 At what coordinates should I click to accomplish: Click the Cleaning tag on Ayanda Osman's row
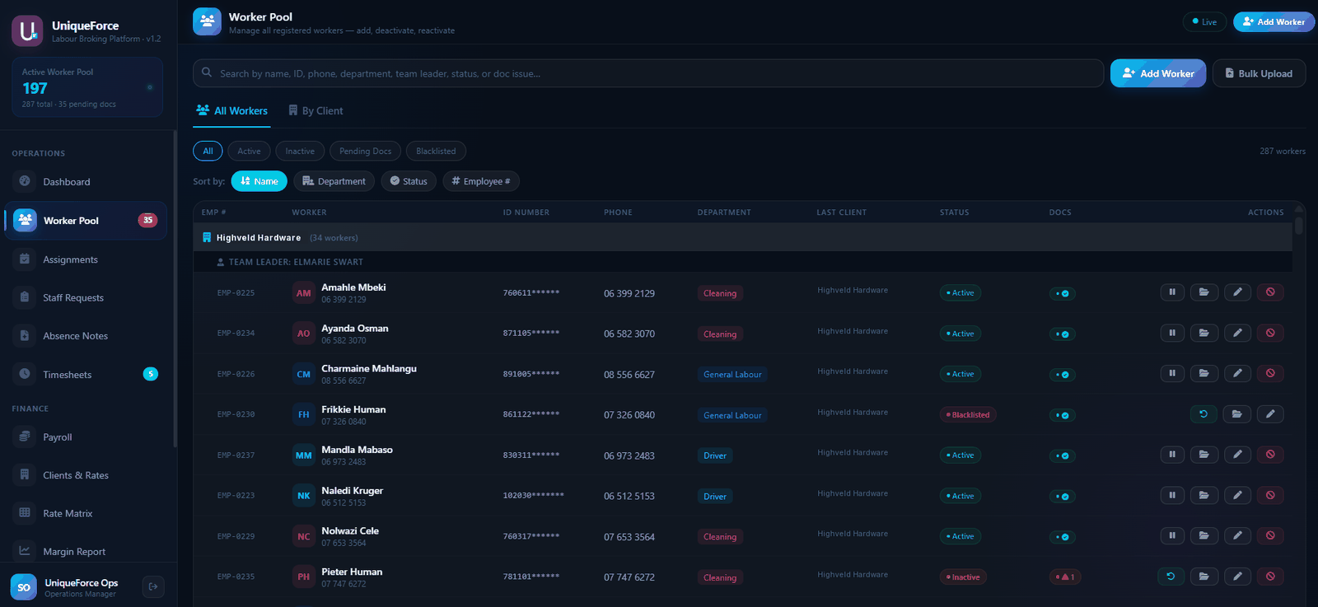(x=720, y=334)
